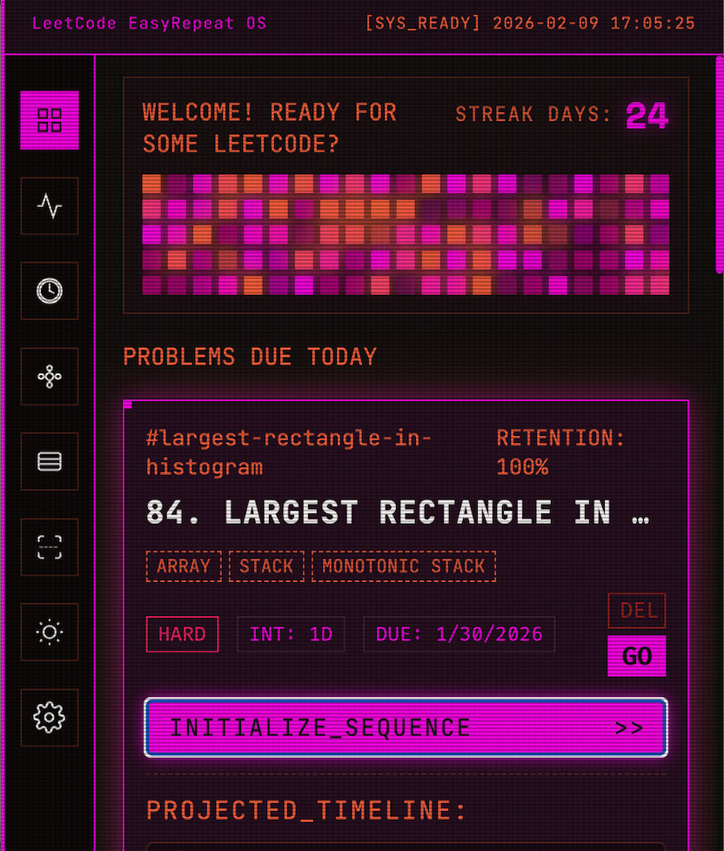Click the PROJECTED_TIMELINE heading
724x851 pixels.
pyautogui.click(x=306, y=810)
